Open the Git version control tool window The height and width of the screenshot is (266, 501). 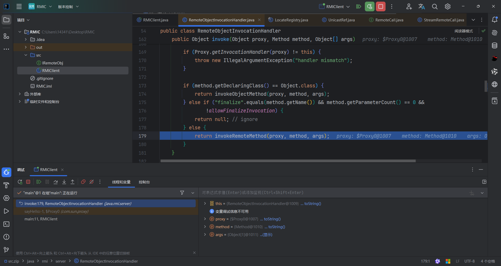coord(6,250)
